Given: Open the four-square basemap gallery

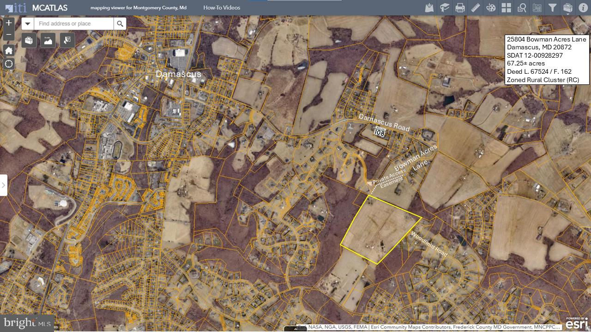Looking at the screenshot, I should 507,8.
